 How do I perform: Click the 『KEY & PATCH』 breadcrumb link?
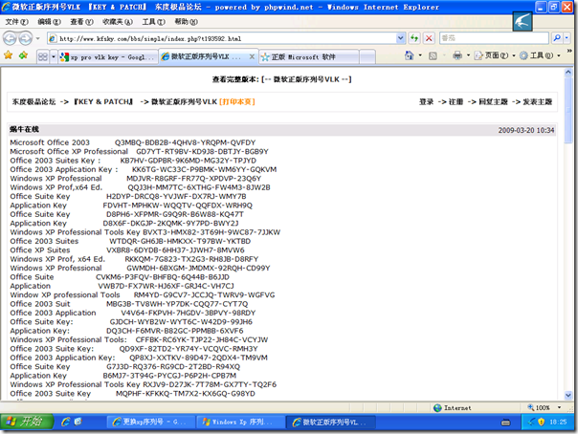pyautogui.click(x=103, y=101)
